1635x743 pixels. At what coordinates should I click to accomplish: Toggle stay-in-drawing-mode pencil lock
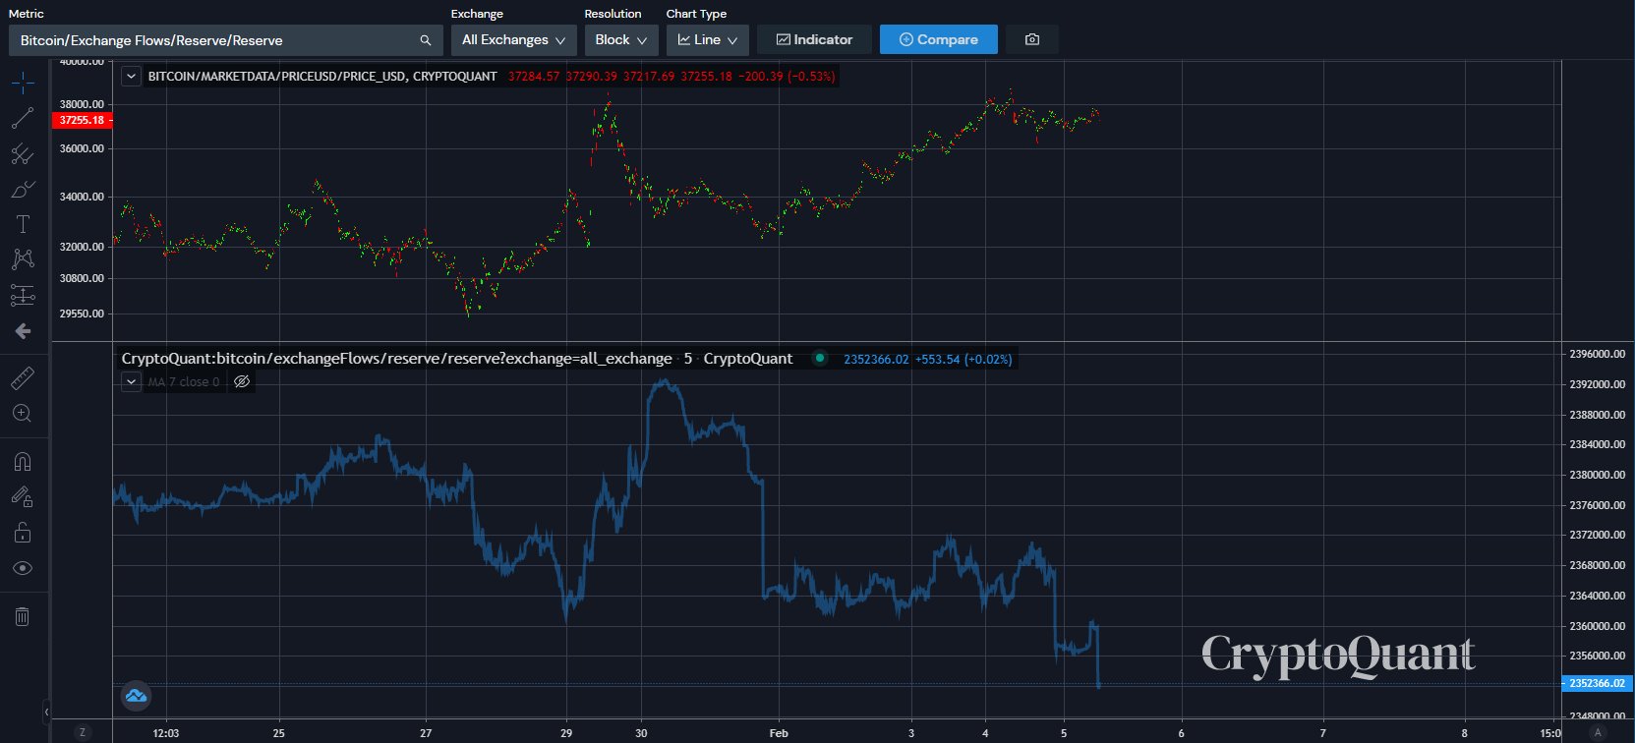23,496
